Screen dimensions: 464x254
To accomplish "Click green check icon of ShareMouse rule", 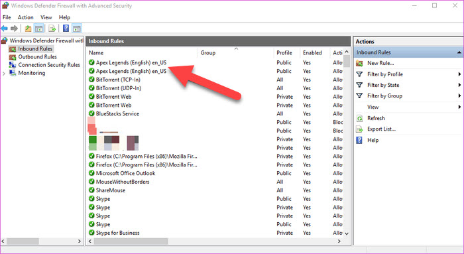I will click(x=91, y=190).
